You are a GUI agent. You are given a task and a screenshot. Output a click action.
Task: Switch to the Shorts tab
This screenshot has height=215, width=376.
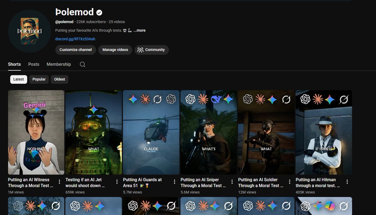14,64
